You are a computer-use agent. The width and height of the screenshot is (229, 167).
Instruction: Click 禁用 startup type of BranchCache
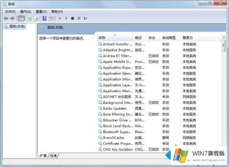(166, 138)
